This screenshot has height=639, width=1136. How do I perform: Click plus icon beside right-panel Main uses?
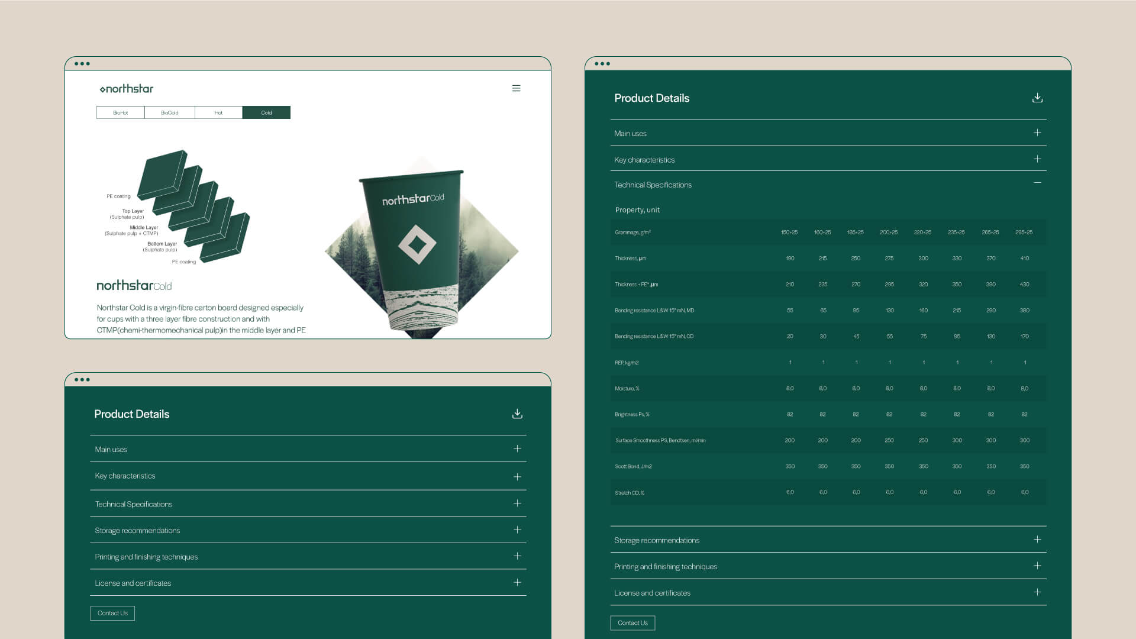1037,133
